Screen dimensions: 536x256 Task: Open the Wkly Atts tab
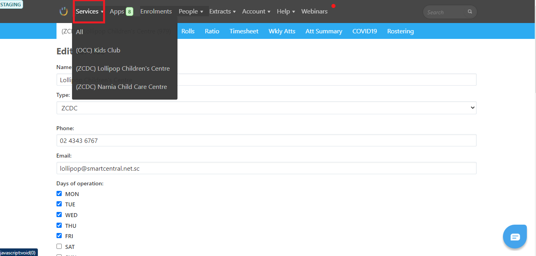coord(282,31)
